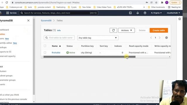187x105 pixels.
Task: Click the browser Update button
Action: tap(175, 3)
